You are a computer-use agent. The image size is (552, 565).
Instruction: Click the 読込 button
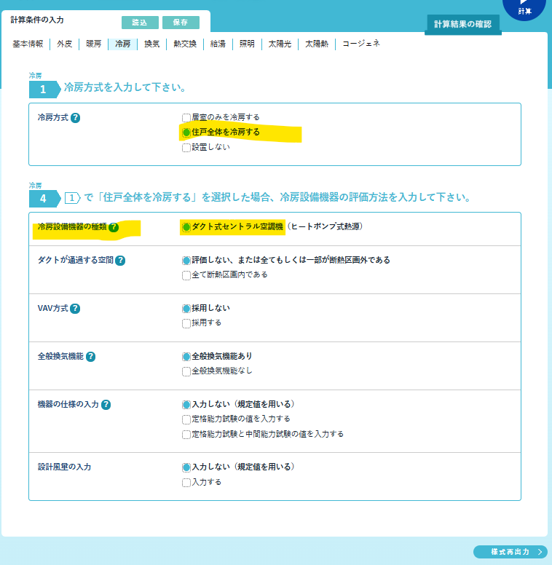pos(139,23)
